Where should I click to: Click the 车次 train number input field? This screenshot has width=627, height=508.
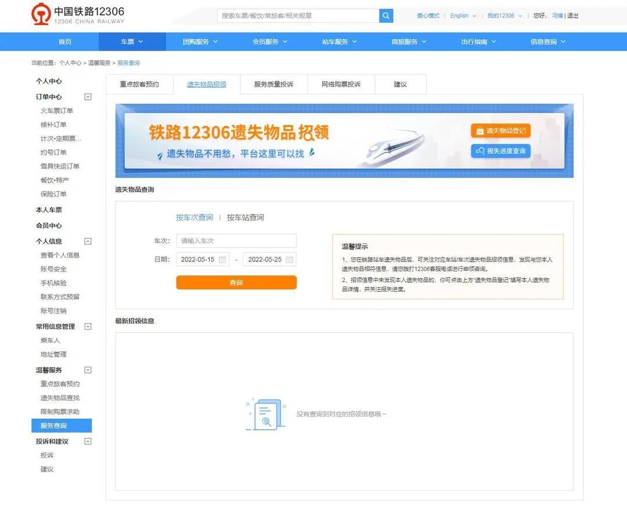coord(236,241)
